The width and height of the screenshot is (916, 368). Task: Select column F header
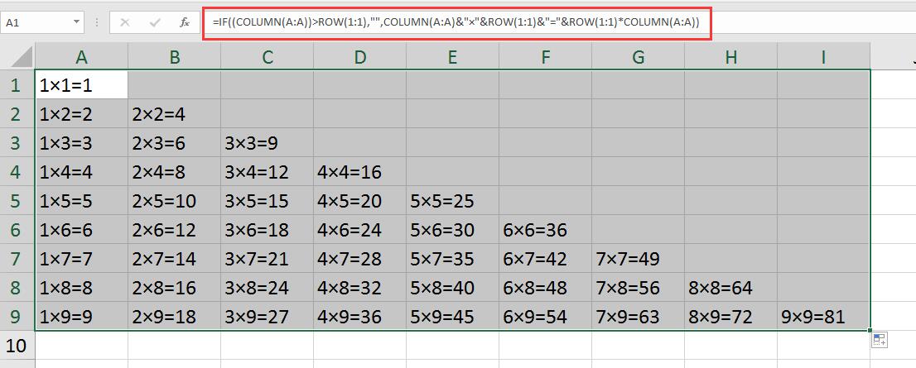coord(546,56)
